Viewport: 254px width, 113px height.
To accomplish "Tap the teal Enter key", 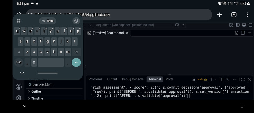I will 76,62.
